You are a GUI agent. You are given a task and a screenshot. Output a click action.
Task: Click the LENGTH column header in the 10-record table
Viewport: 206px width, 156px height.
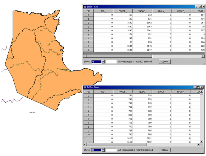pyautogui.click(x=200, y=11)
